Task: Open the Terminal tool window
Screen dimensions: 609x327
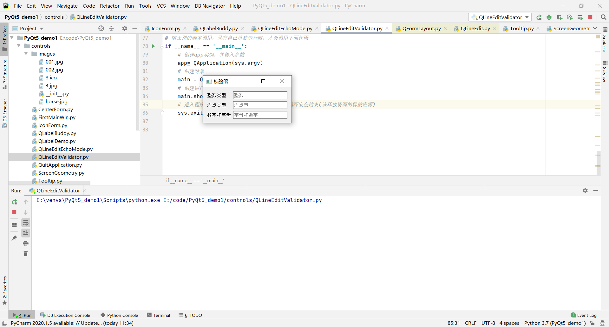Action: click(x=159, y=315)
